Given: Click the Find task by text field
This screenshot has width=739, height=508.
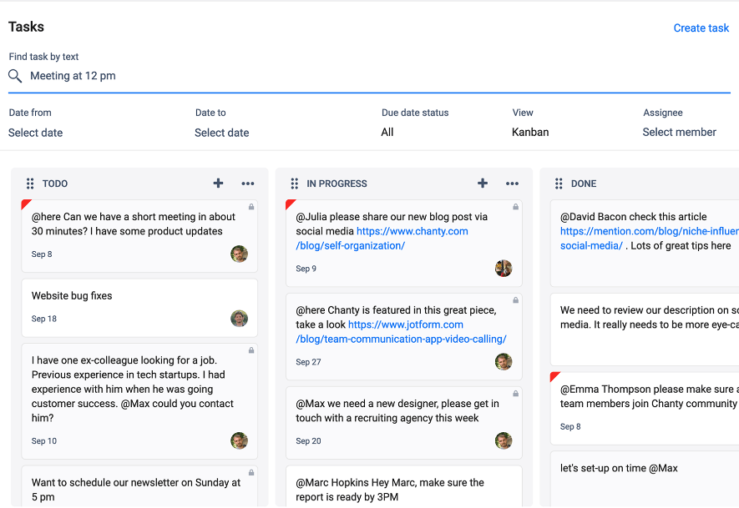Looking at the screenshot, I should [x=369, y=76].
